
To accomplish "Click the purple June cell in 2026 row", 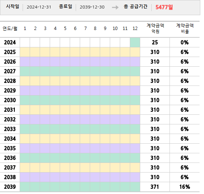I will click(75, 62).
